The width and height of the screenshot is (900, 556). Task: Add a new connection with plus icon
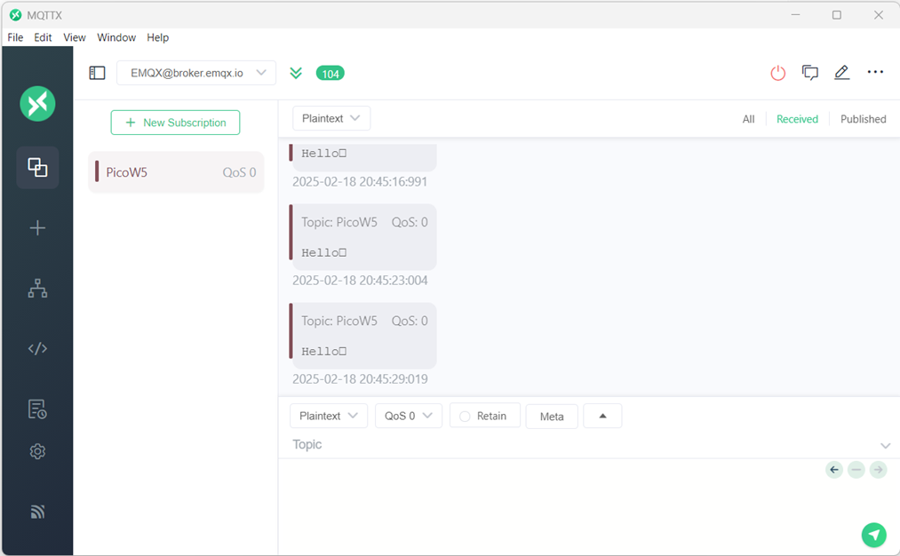click(37, 227)
